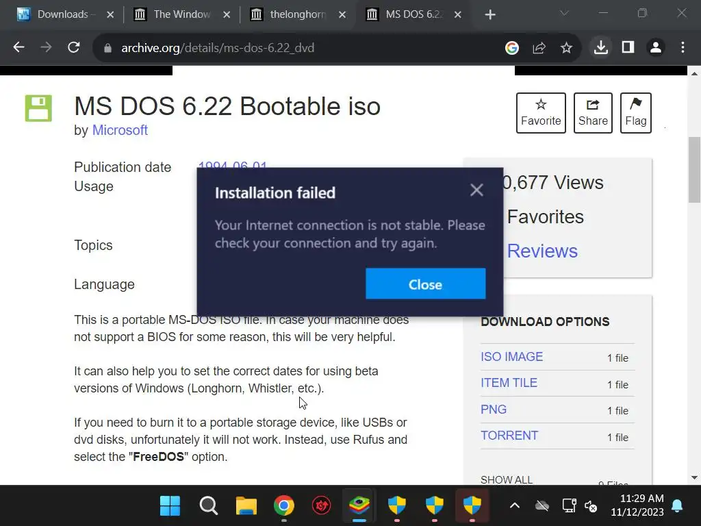The width and height of the screenshot is (701, 526).
Task: Open BlueStacks icon in taskbar
Action: [359, 506]
